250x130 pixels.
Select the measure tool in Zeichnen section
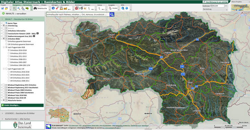pyautogui.click(x=85, y=8)
